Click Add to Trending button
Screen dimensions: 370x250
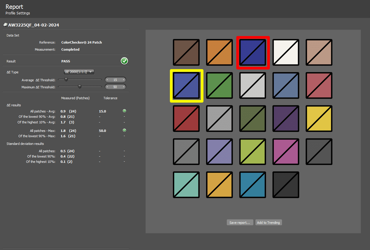(268, 222)
